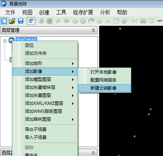Collapse the bottom layer panel chevron
The width and height of the screenshot is (163, 156).
pos(93,153)
